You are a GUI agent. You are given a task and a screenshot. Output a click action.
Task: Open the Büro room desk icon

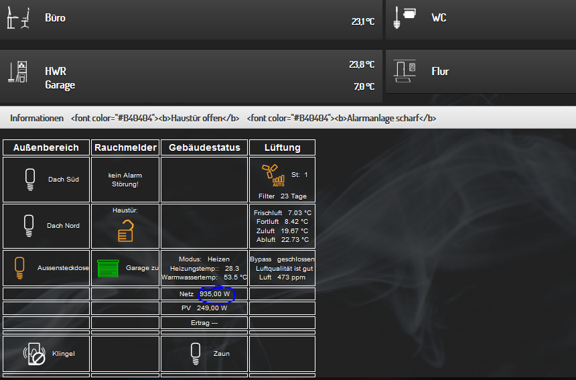[x=18, y=17]
